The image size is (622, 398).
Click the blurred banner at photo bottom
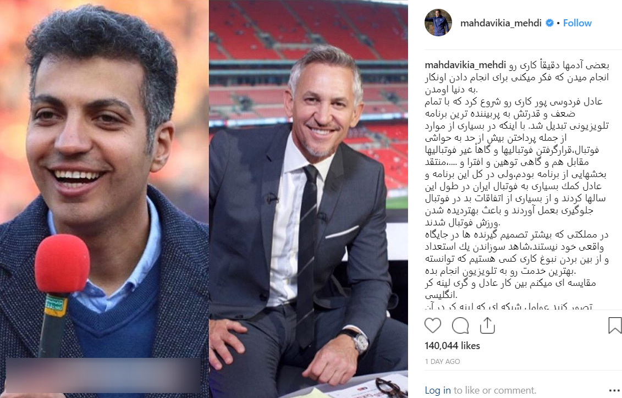104,375
